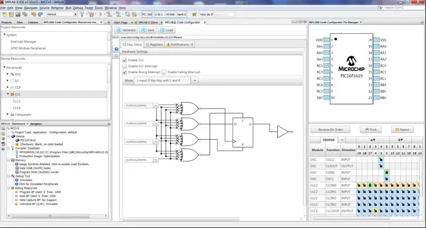Open the Mode dropdown for flip-flop type
This screenshot has height=228, width=426.
coord(194,81)
